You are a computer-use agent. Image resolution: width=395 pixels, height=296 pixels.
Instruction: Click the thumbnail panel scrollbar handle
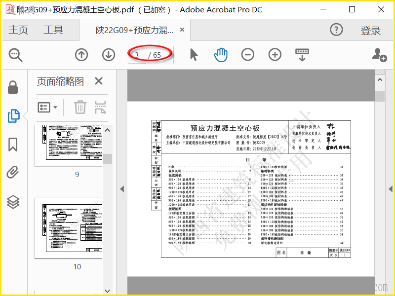coord(107,159)
